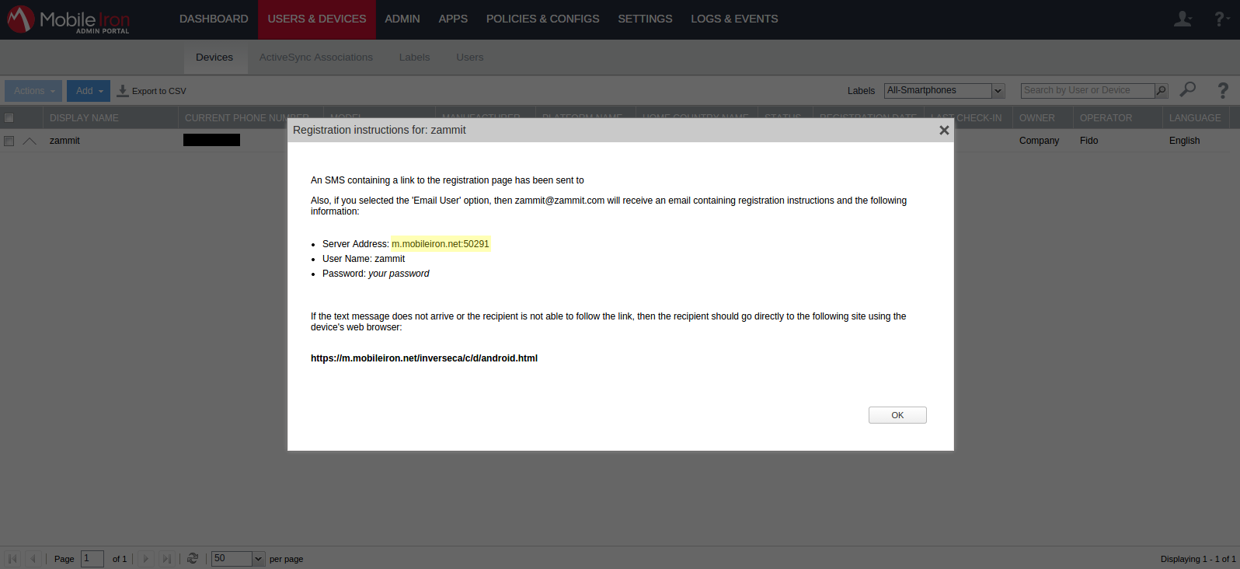Click the Search by User or Device field
The image size is (1240, 569).
tap(1087, 91)
